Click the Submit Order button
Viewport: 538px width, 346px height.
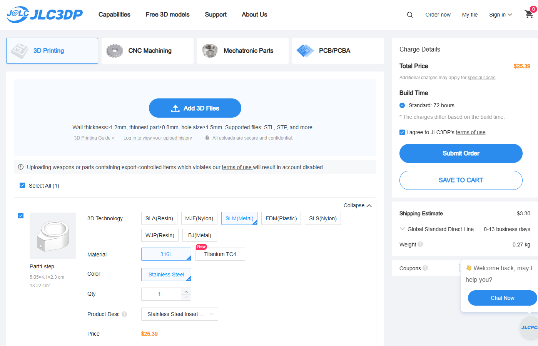click(461, 153)
